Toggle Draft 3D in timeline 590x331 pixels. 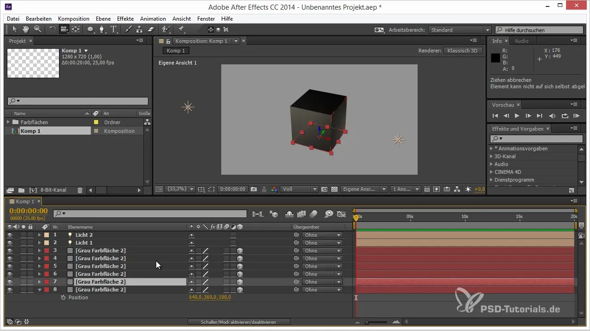click(273, 214)
